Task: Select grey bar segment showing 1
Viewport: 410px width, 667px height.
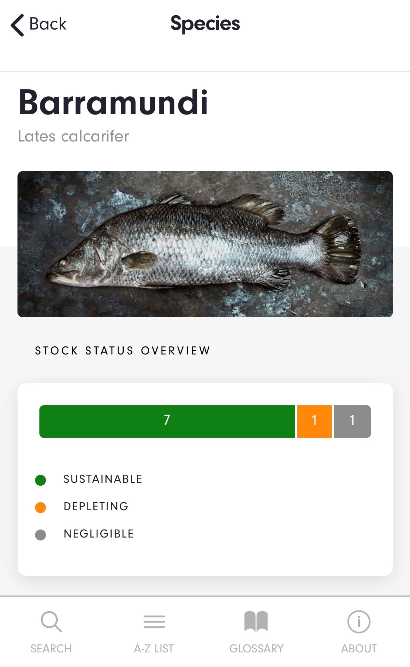Action: tap(352, 422)
